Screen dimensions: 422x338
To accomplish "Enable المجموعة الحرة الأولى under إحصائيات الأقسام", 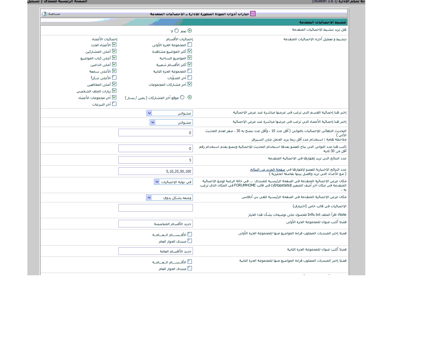I will tap(190, 45).
